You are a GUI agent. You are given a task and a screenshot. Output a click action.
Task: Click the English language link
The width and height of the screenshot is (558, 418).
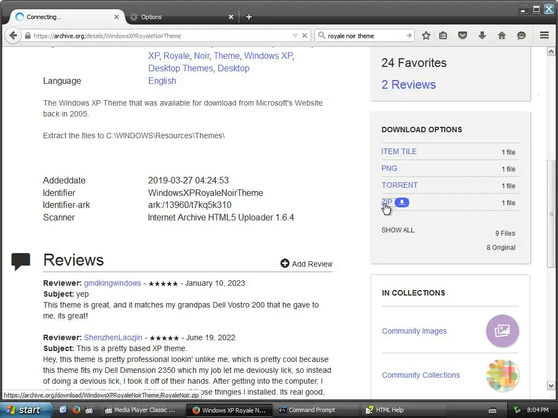(162, 81)
